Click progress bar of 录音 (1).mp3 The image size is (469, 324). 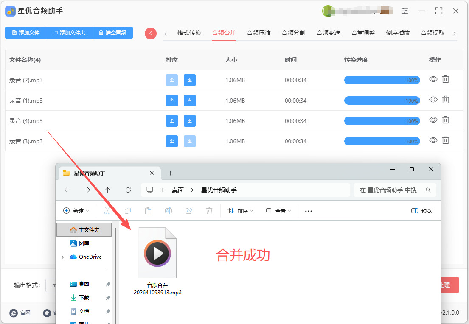382,101
